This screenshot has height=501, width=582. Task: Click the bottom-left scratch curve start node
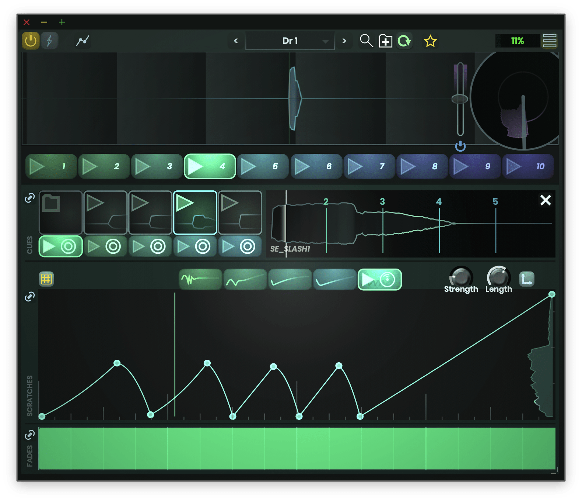click(42, 417)
